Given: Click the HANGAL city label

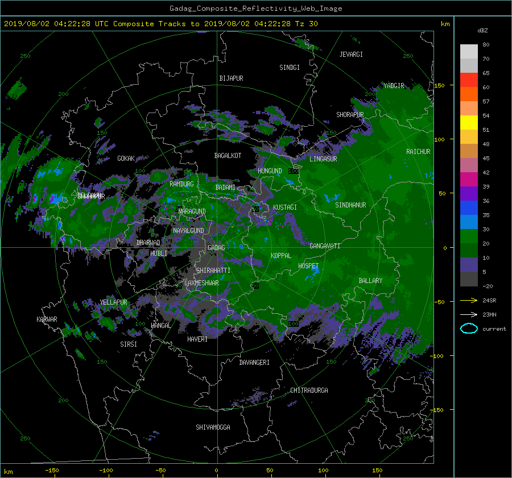Looking at the screenshot, I should pyautogui.click(x=160, y=326).
